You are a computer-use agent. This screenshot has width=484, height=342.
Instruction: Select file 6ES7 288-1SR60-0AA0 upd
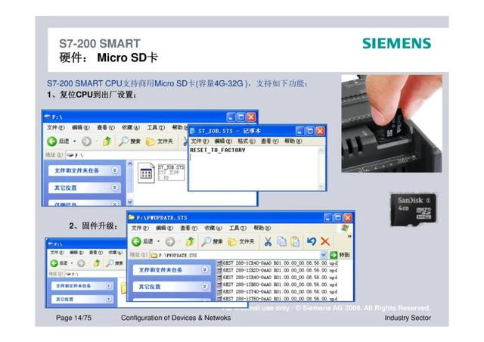click(278, 284)
